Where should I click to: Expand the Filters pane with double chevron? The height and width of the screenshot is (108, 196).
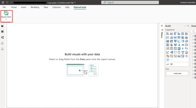point(162,26)
